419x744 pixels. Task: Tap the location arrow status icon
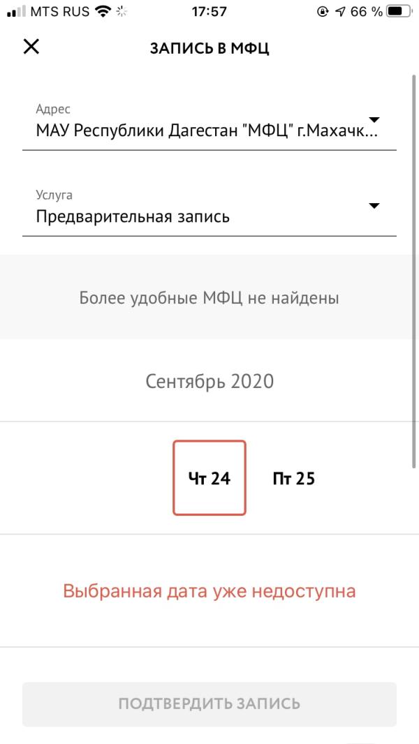click(340, 11)
